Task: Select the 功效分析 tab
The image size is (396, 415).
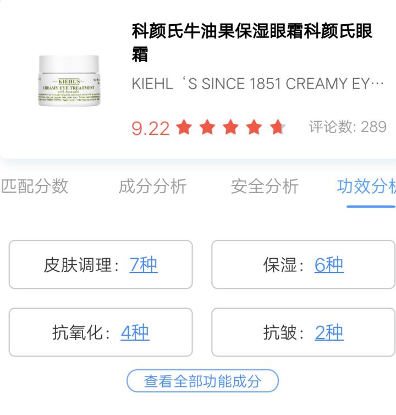Action: pos(366,187)
